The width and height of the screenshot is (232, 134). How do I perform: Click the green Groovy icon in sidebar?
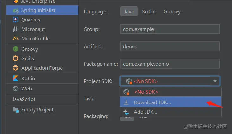coord(16,49)
